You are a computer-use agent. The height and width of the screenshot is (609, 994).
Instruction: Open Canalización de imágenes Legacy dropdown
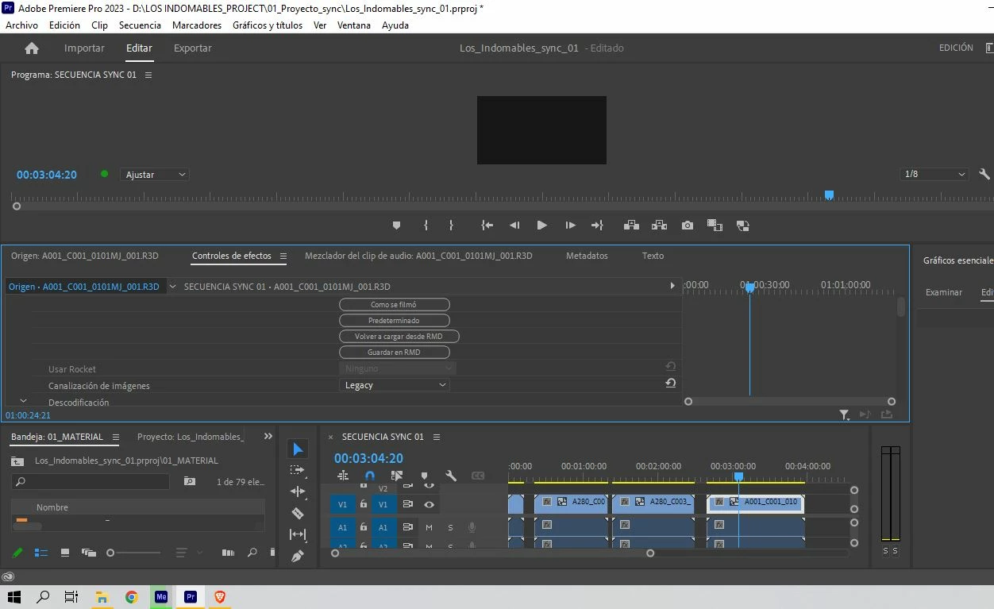tap(395, 385)
